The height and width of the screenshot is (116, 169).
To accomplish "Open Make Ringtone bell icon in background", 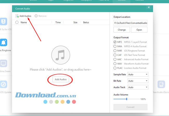I will click(4, 42).
